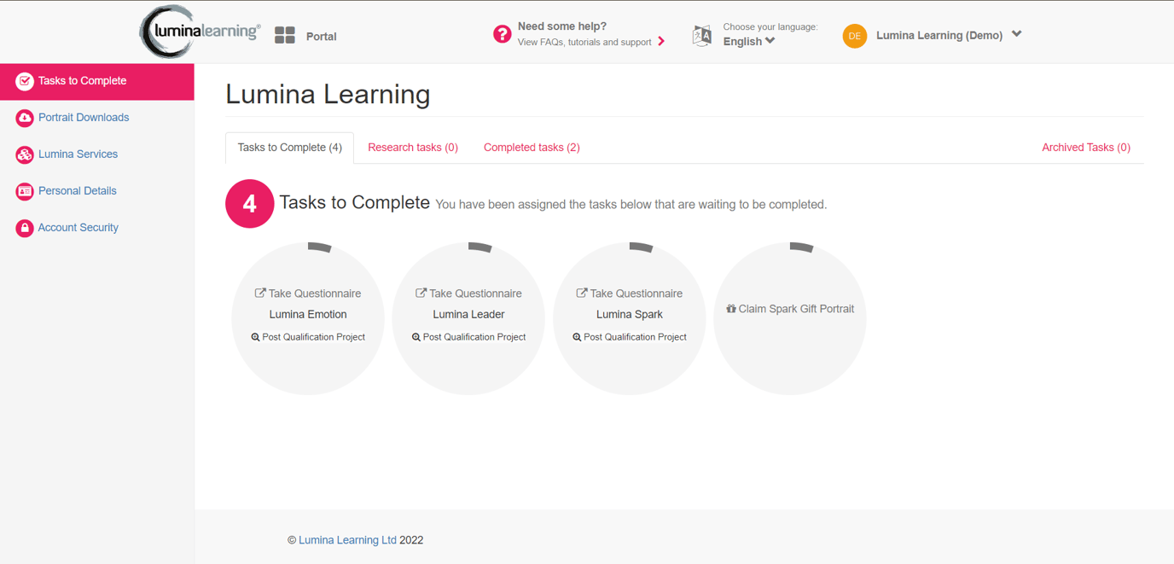Open the Lumina Learning (Demo) account menu arrow
Viewport: 1174px width, 564px height.
coord(1016,35)
